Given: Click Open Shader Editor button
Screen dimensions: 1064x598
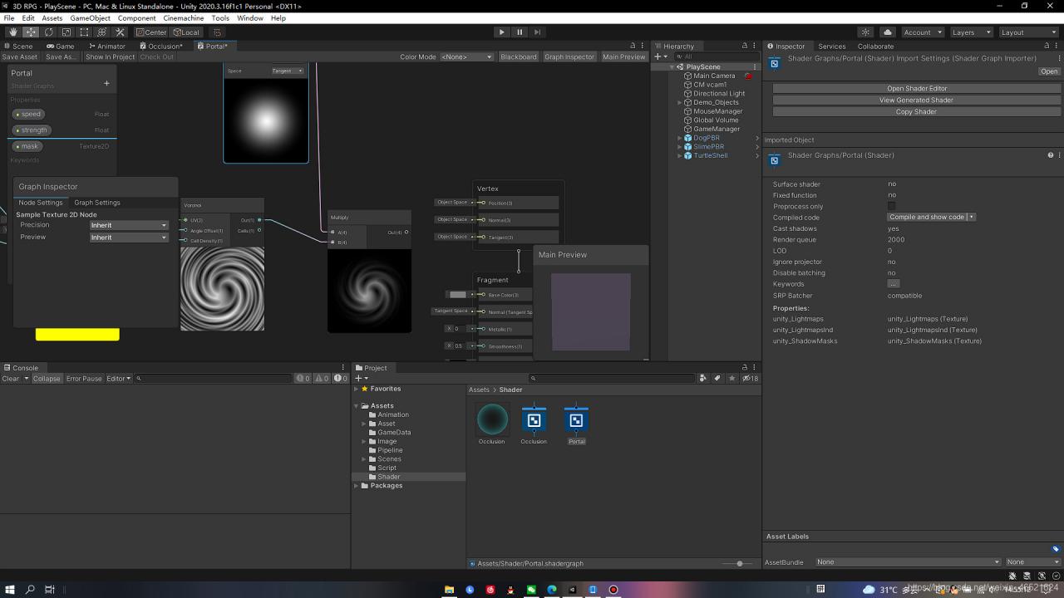Looking at the screenshot, I should pos(917,88).
